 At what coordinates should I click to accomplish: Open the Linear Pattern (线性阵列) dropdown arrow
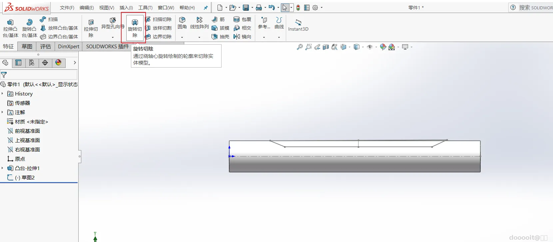coord(199,37)
